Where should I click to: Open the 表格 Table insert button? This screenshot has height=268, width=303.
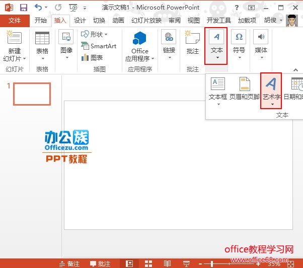pyautogui.click(x=42, y=46)
